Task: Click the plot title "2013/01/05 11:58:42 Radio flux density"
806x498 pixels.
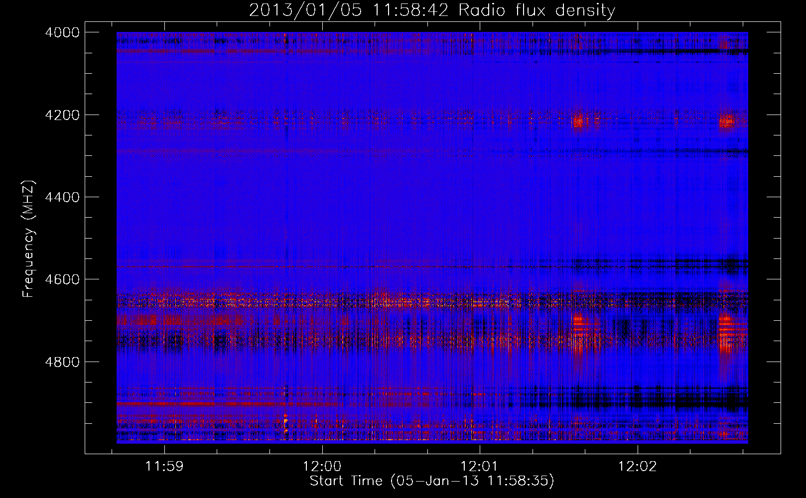Action: click(x=432, y=10)
